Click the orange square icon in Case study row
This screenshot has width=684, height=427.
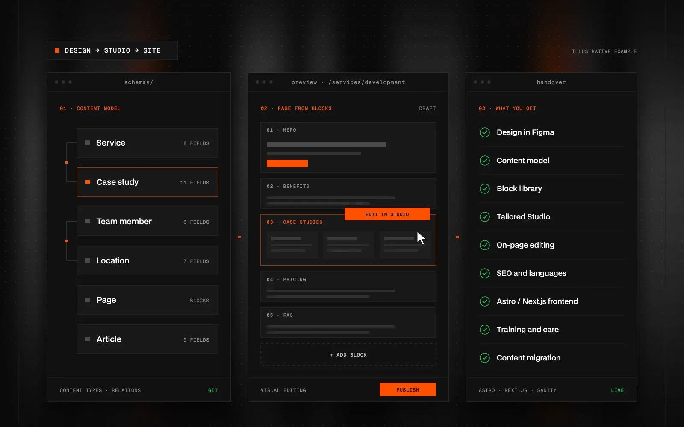[x=88, y=182]
